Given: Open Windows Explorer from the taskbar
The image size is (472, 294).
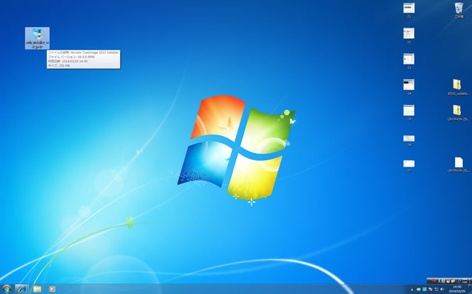Looking at the screenshot, I should coord(37,289).
